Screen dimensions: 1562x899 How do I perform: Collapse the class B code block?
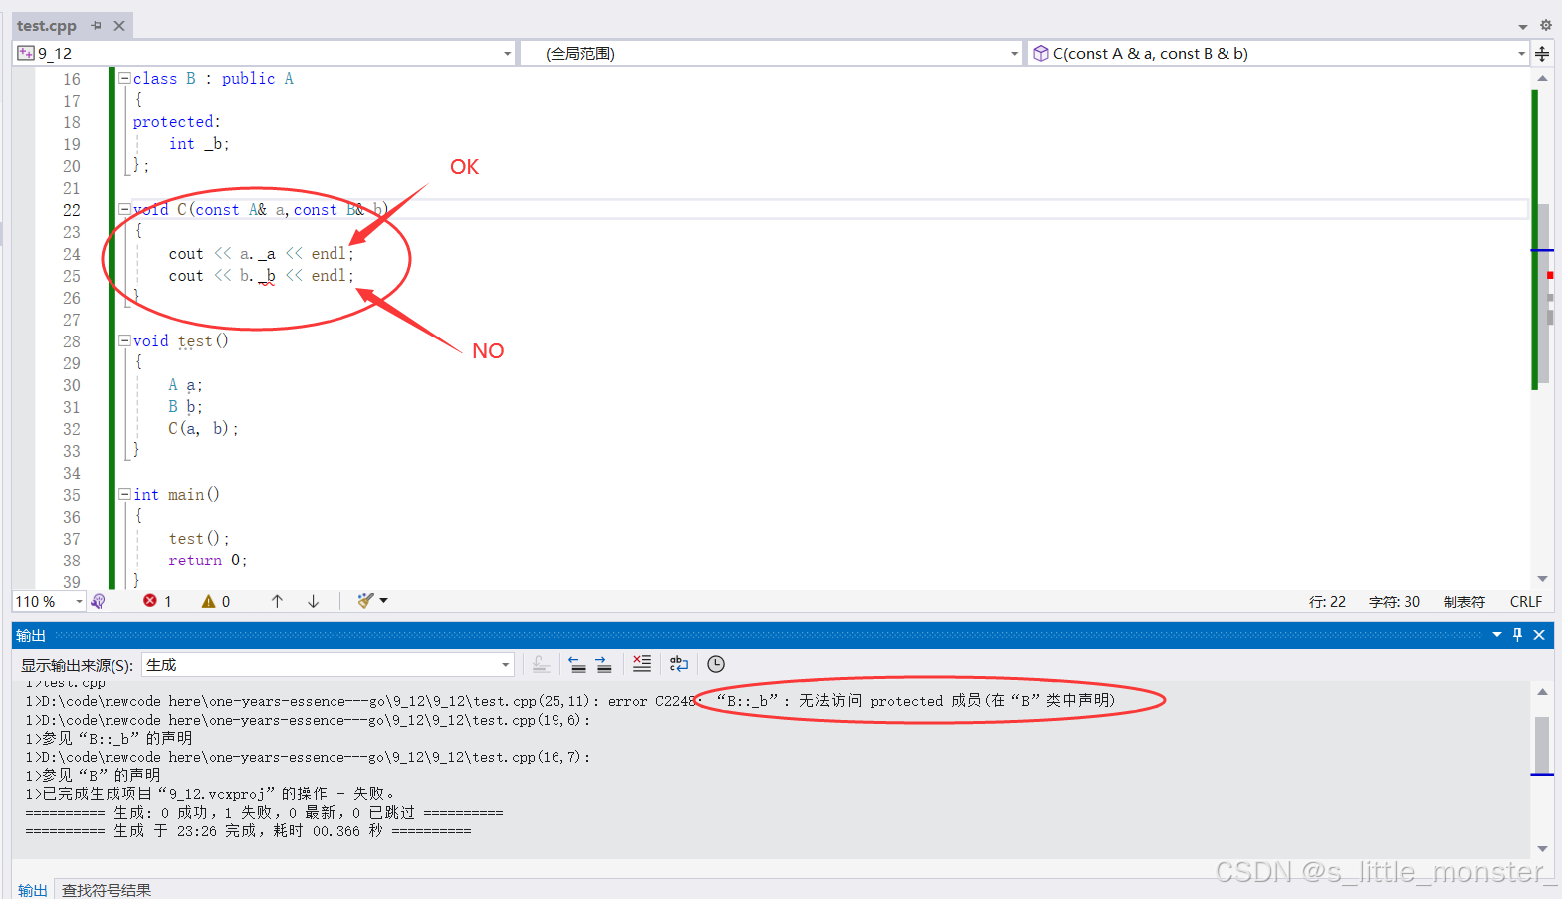[124, 78]
